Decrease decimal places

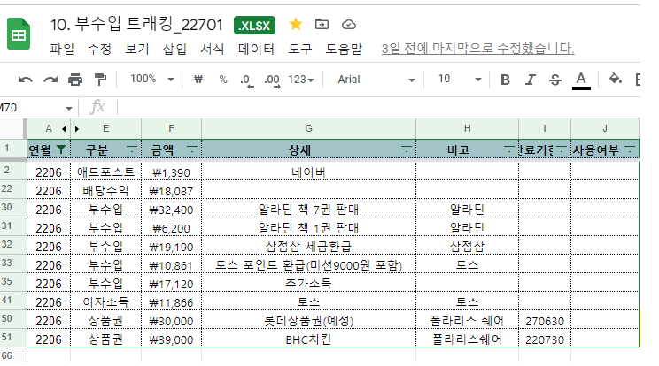[x=247, y=80]
